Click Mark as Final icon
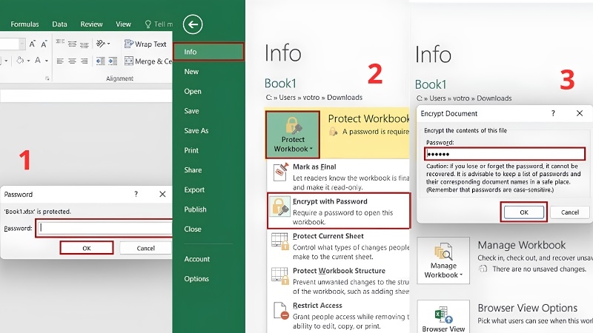The image size is (593, 333). click(x=281, y=172)
